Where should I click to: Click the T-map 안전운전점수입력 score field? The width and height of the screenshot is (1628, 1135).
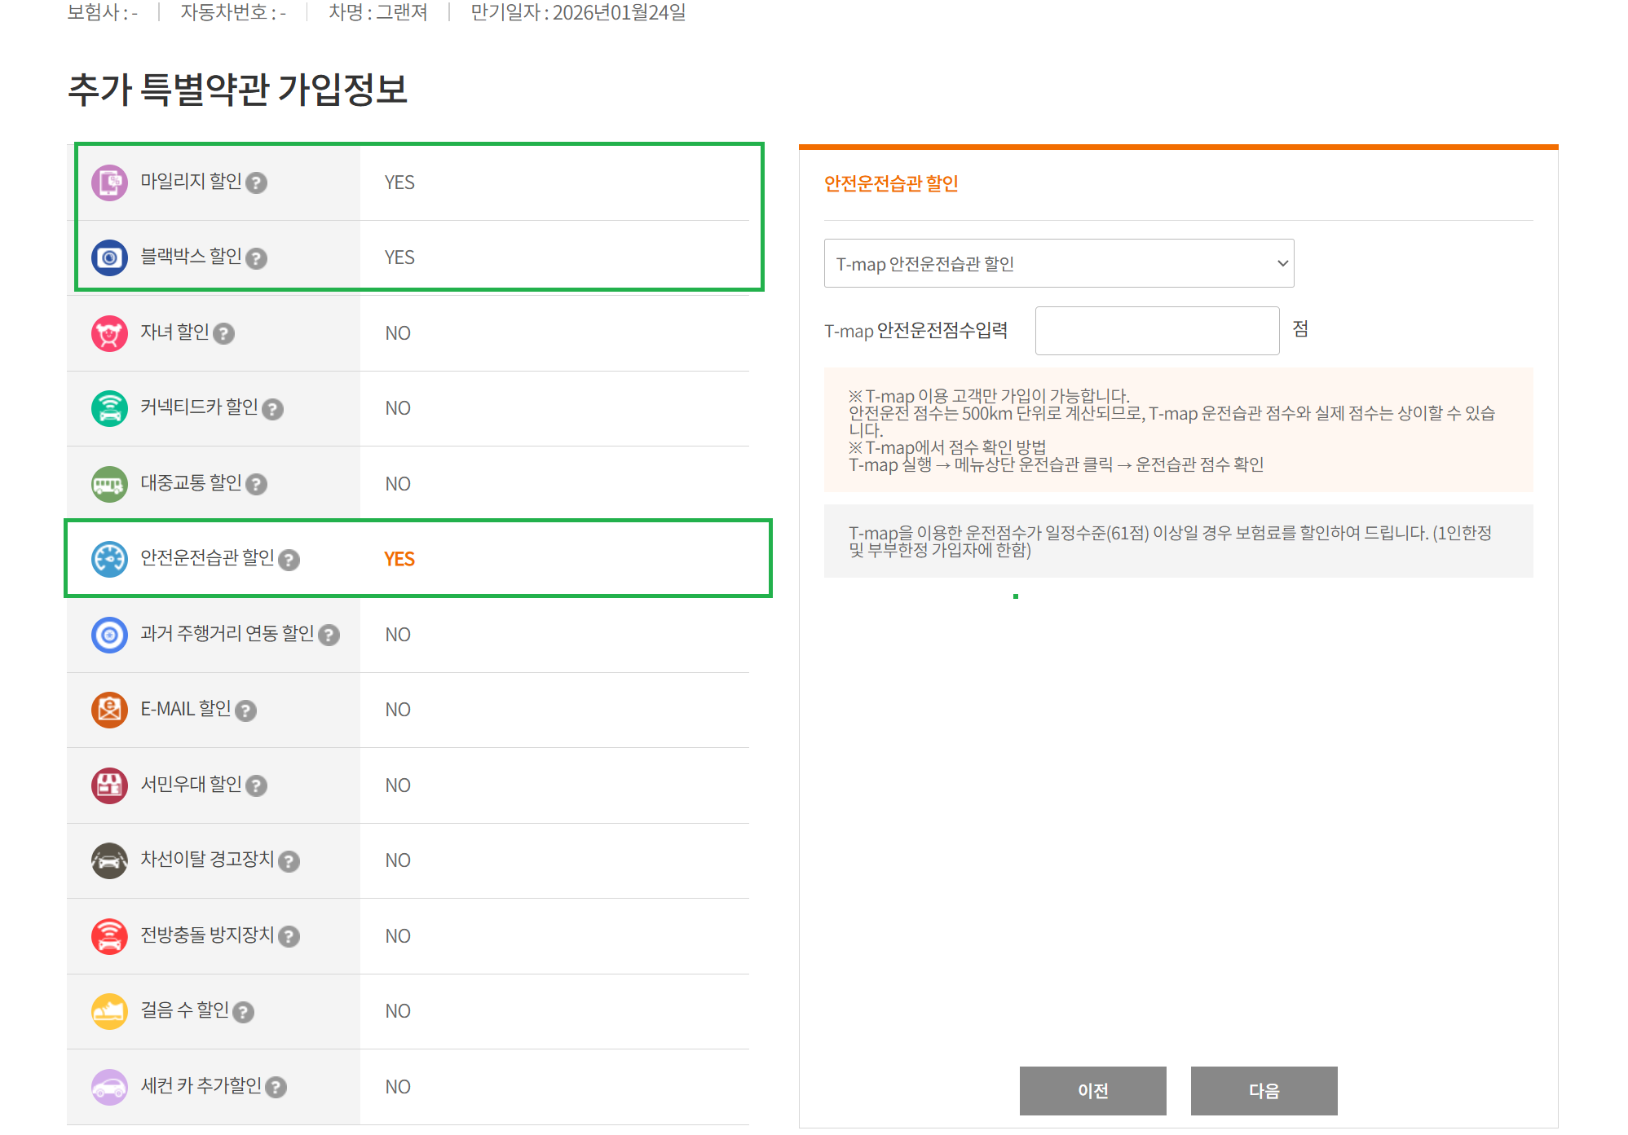click(x=1156, y=331)
